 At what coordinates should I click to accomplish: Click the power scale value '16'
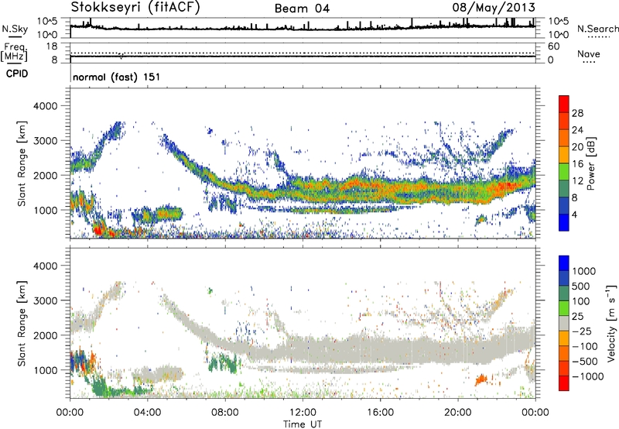pos(577,164)
